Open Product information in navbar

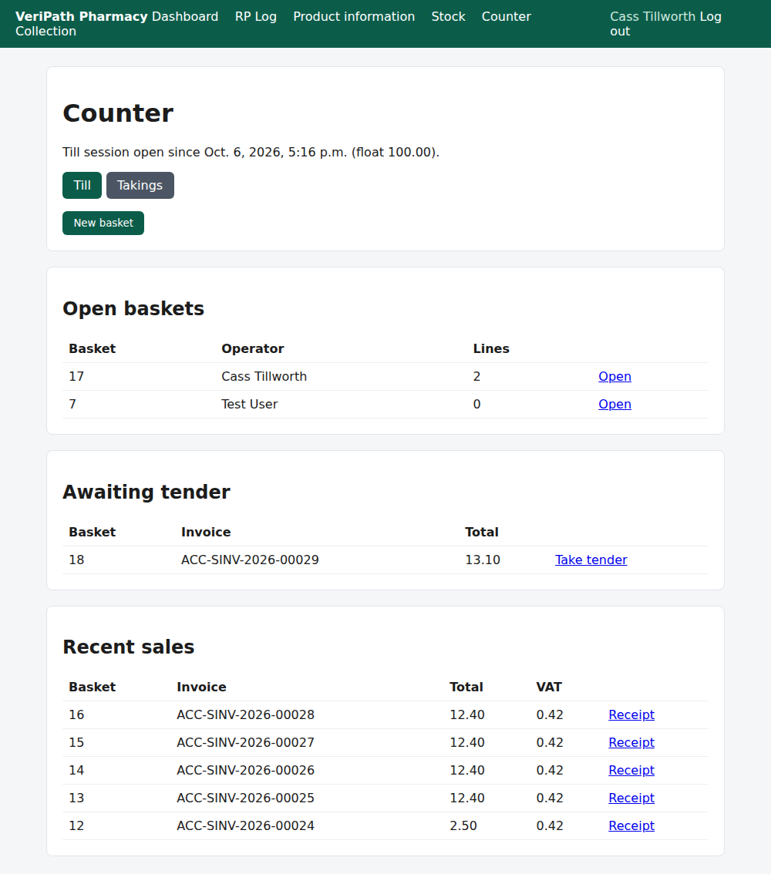354,17
